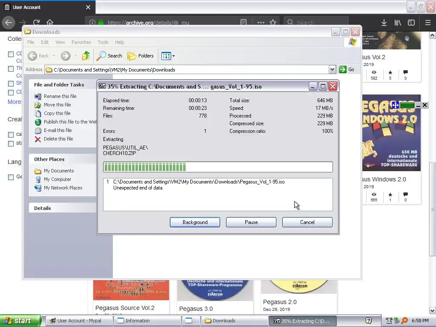
Task: Reload the archive.org page
Action: 36,22
